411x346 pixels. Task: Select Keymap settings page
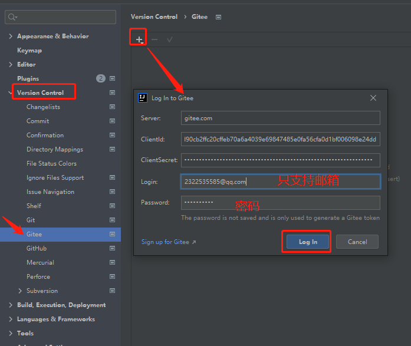point(29,50)
